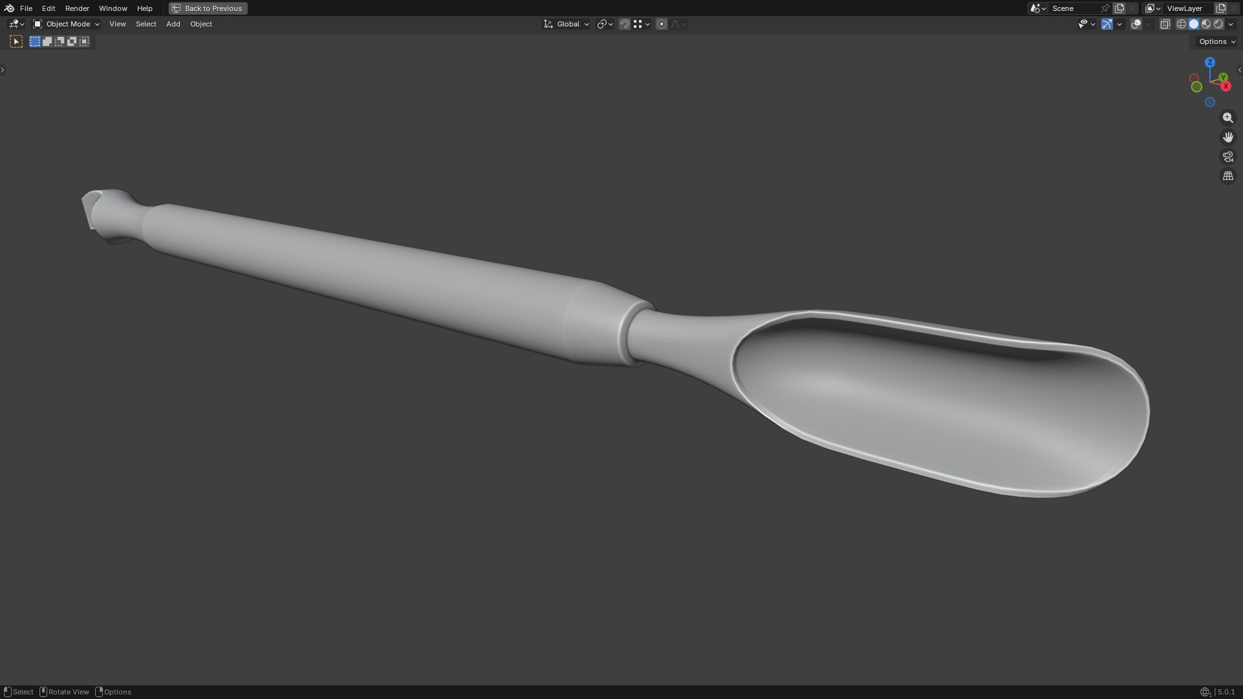Open the transform pivot point dropdown
This screenshot has height=699, width=1243.
pyautogui.click(x=605, y=24)
